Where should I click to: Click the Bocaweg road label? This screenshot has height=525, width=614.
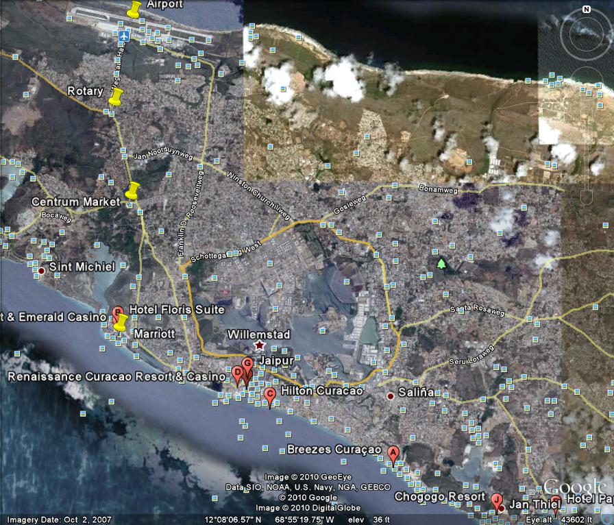click(57, 217)
